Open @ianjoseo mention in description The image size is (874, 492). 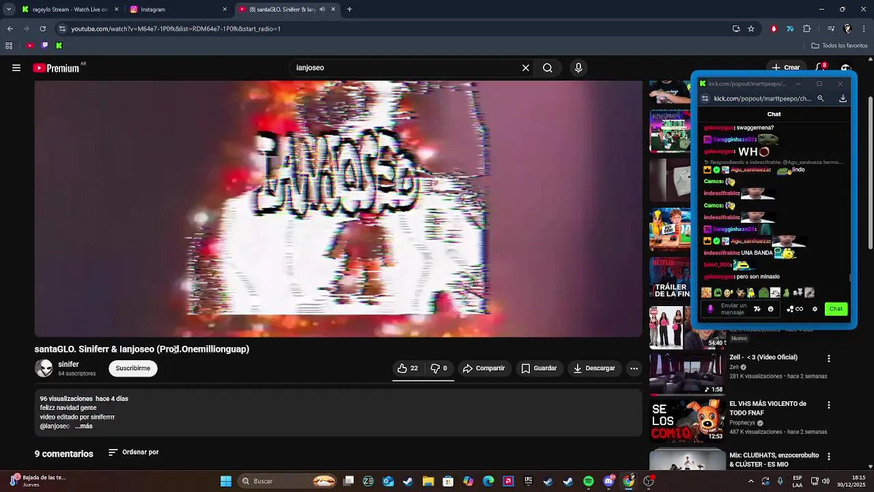click(x=55, y=426)
